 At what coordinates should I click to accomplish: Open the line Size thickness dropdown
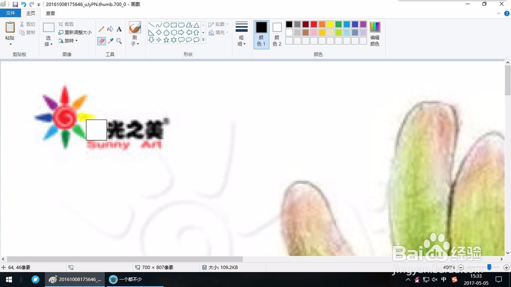pos(242,34)
